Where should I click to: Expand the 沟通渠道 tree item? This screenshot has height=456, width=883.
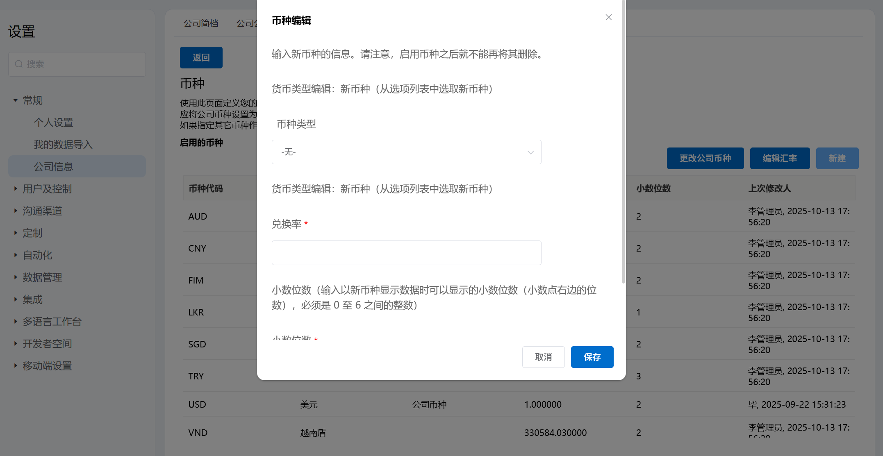16,211
